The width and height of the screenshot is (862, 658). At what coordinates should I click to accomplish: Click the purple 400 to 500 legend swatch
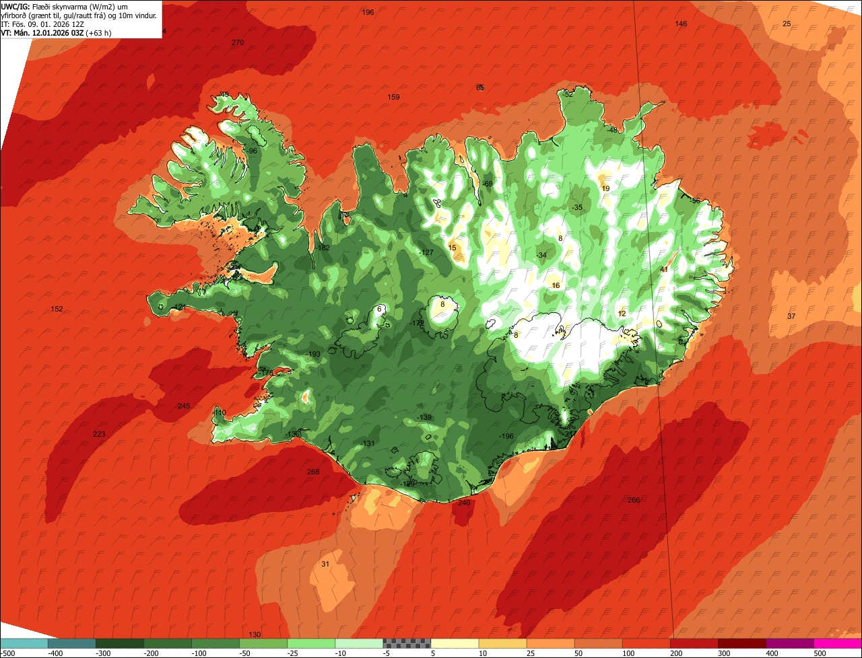(x=789, y=643)
